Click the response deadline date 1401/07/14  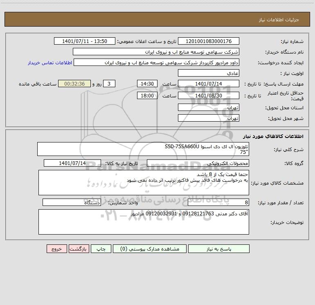[209, 84]
